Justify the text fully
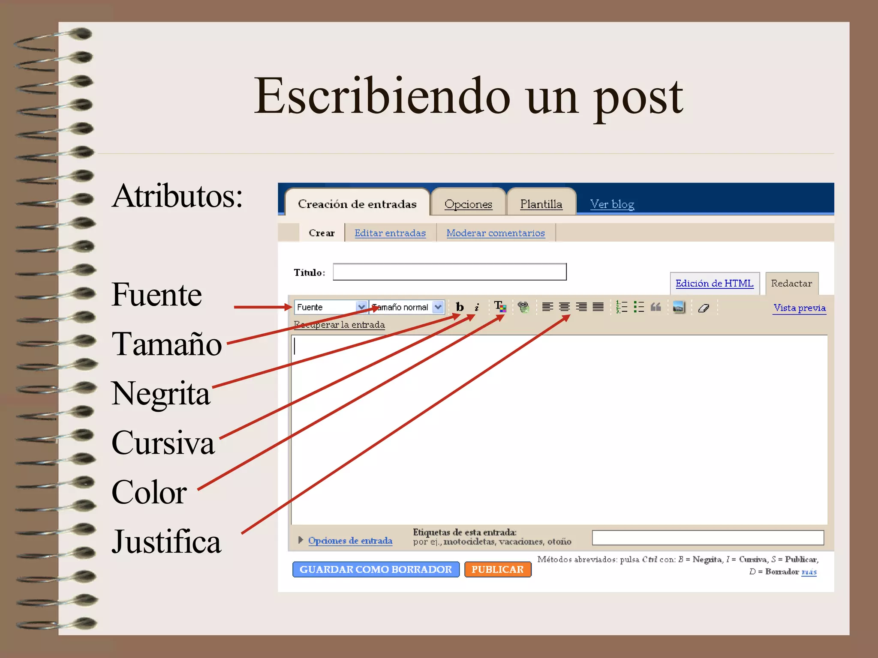This screenshot has width=878, height=658. (x=598, y=307)
